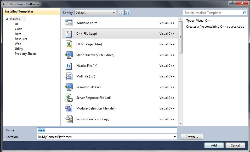Click the Add button
The width and height of the screenshot is (250, 152).
point(214,145)
